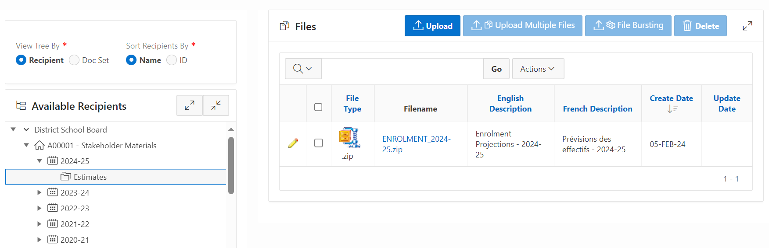Select the Doc Set radio option
Viewport: 769px width, 248px height.
click(74, 60)
